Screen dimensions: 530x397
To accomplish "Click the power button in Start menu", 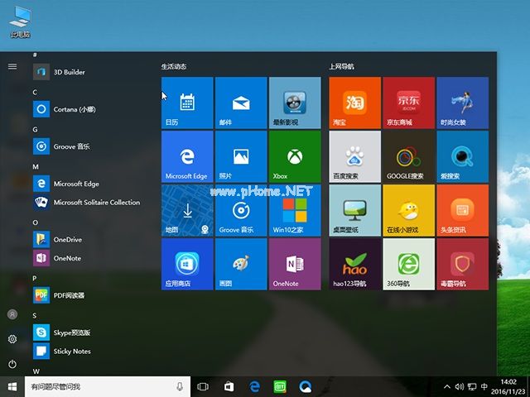I will tap(12, 364).
